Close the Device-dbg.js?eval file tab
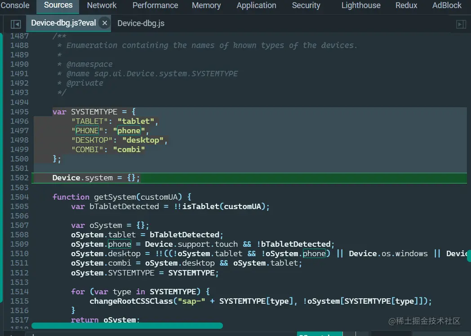Viewport: 471px width, 336px height. click(105, 23)
